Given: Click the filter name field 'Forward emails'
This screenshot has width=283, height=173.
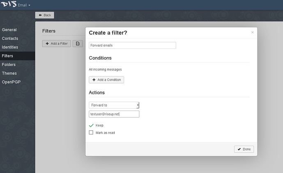Looking at the screenshot, I should click(132, 45).
